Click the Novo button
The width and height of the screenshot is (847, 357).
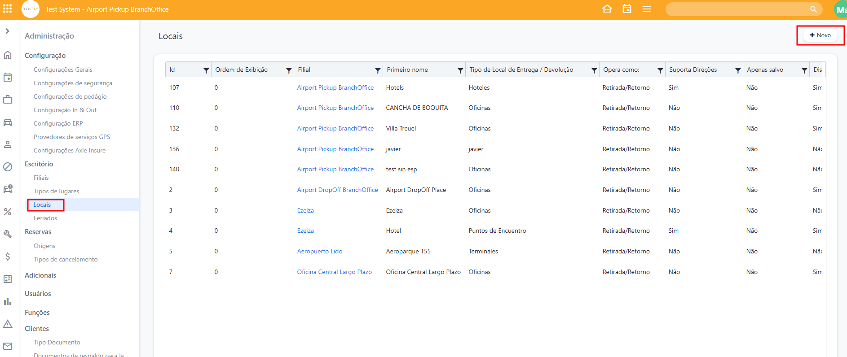(820, 35)
